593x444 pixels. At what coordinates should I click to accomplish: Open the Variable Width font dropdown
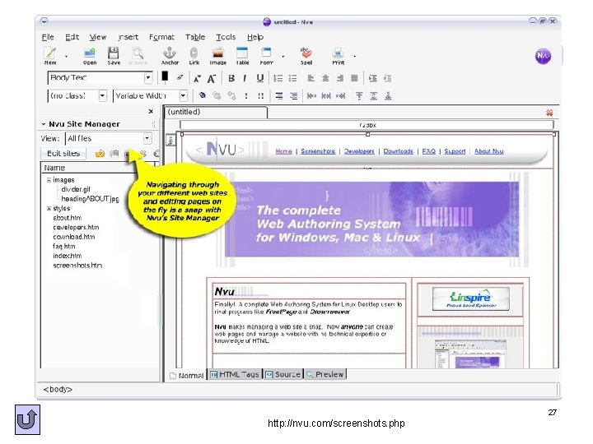(x=183, y=96)
